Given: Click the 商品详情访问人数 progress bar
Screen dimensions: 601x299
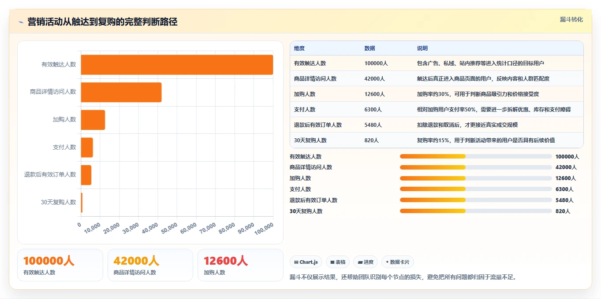Looking at the screenshot, I should (x=476, y=167).
